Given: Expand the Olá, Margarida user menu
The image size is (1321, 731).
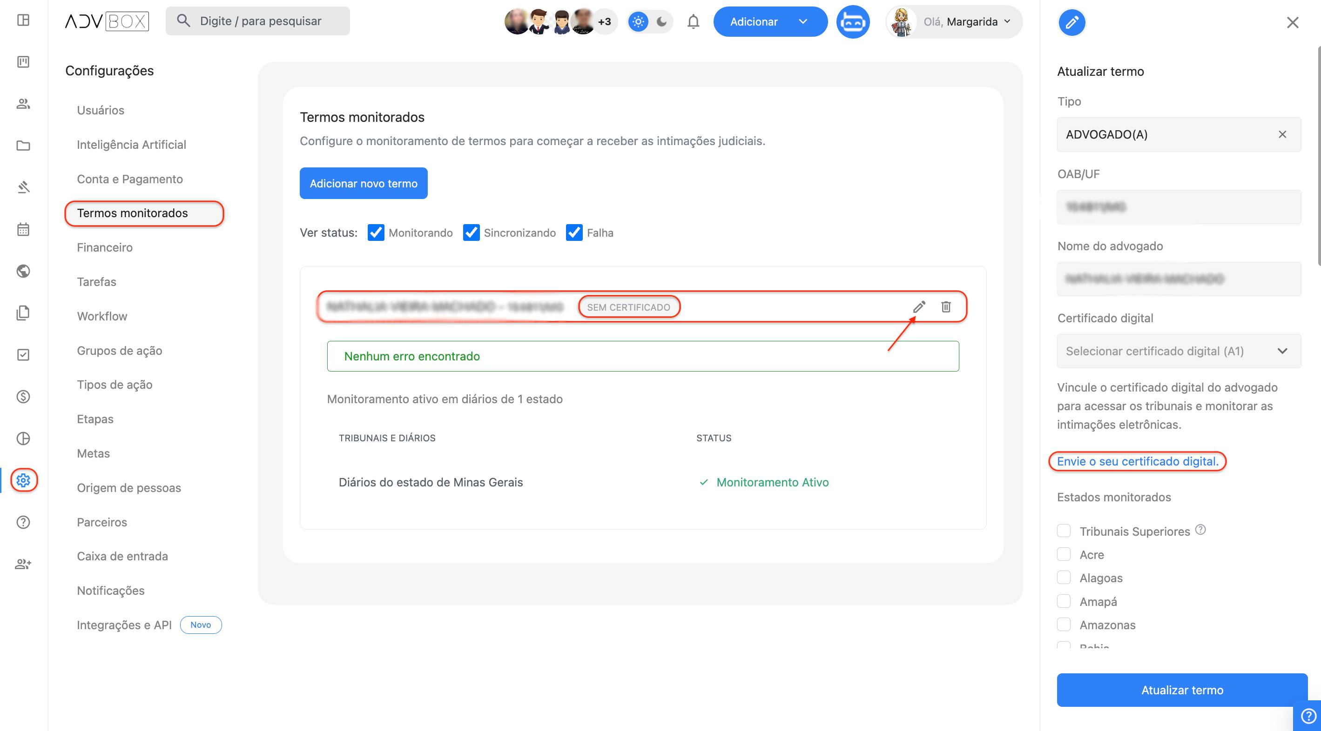Looking at the screenshot, I should (x=954, y=21).
